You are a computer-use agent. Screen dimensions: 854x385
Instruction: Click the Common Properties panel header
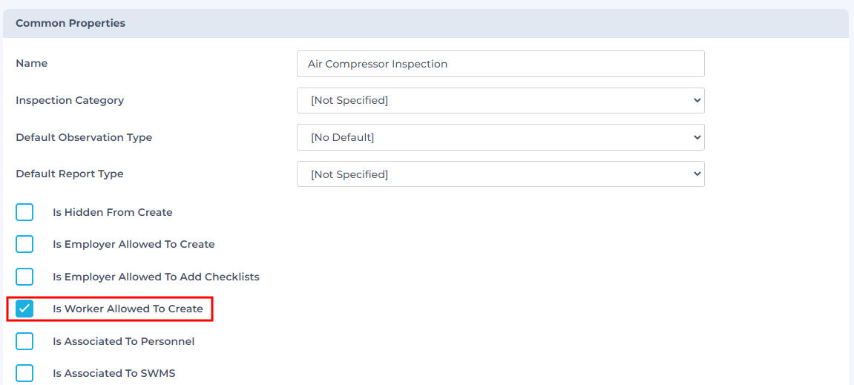70,23
